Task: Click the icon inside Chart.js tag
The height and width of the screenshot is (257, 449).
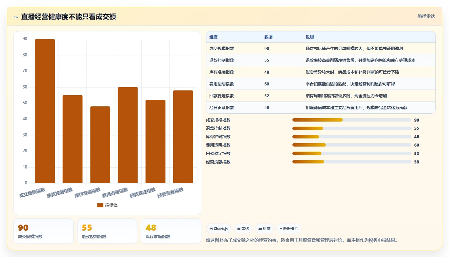Action: point(211,229)
